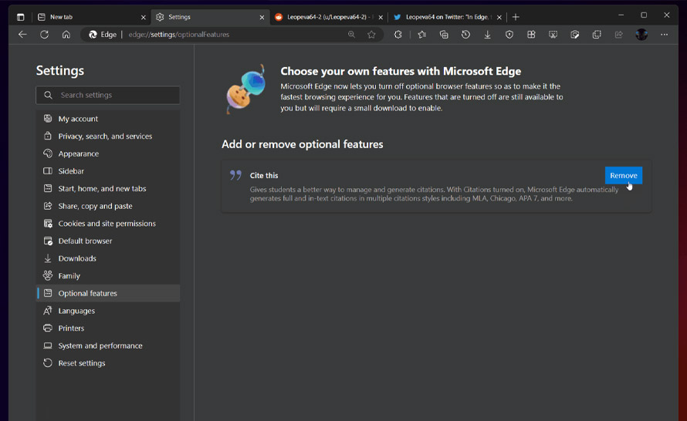Close the New tab tab
Screen dimensions: 687x421
[x=144, y=18]
